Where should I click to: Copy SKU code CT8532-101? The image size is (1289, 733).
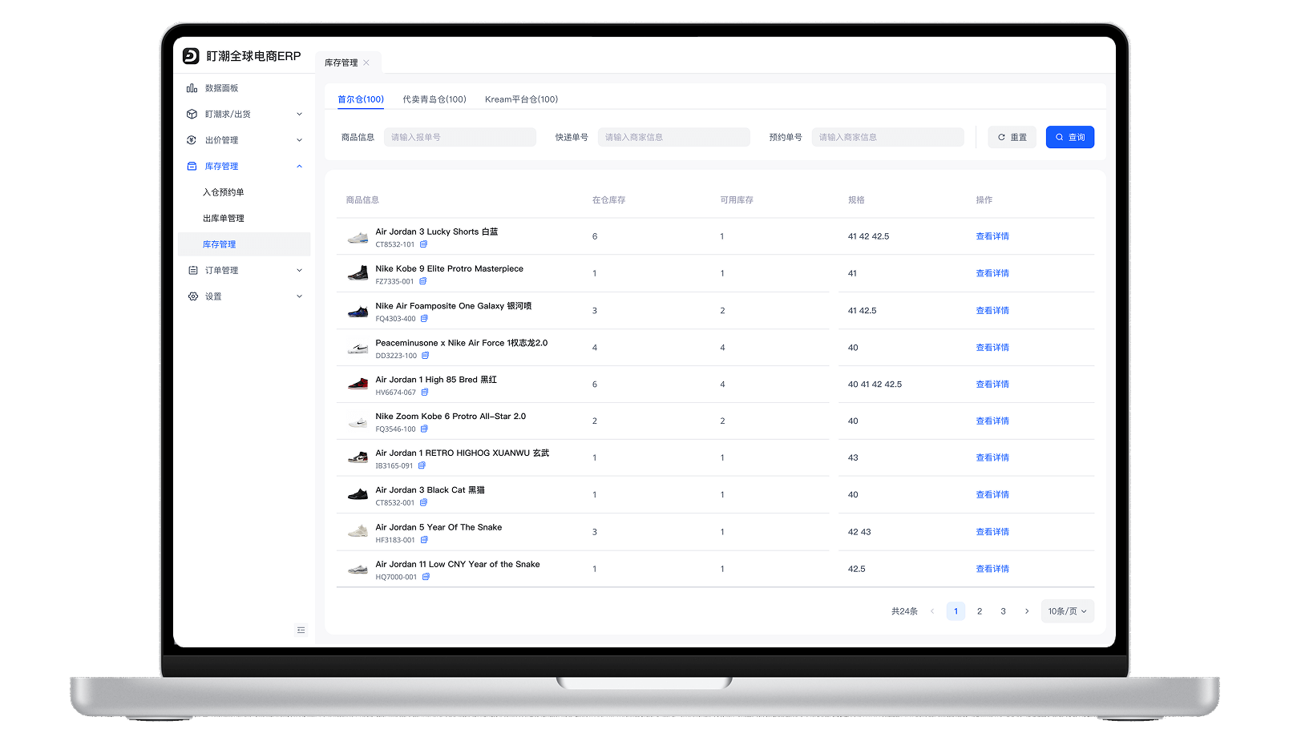424,244
